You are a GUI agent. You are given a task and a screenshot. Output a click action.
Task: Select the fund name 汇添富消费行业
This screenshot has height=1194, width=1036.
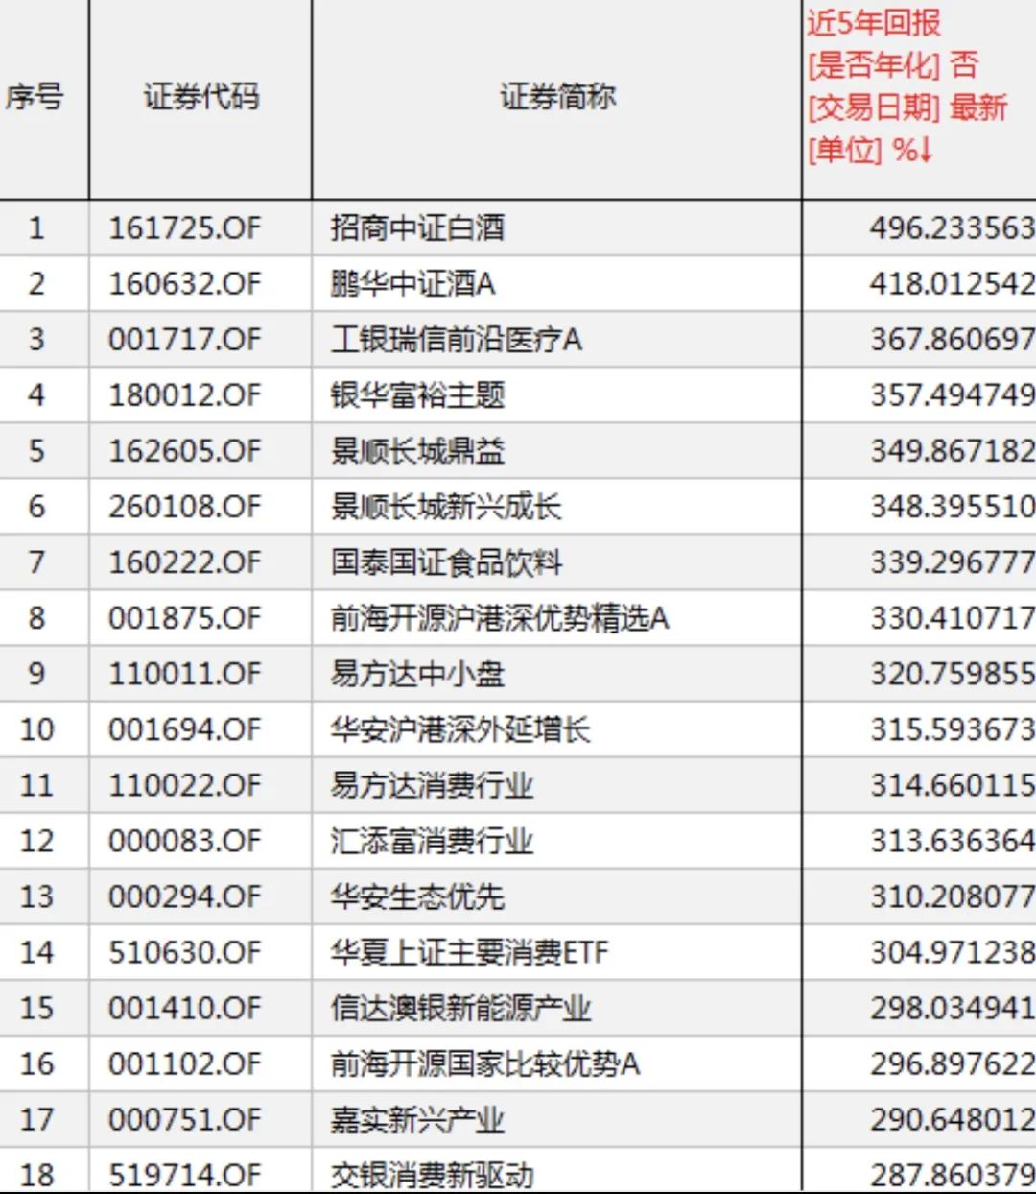tap(432, 841)
